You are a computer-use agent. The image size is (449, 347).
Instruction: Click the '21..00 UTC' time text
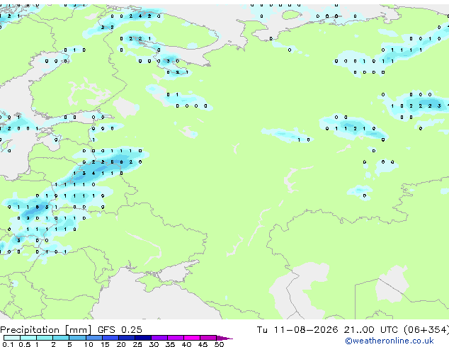(371, 330)
